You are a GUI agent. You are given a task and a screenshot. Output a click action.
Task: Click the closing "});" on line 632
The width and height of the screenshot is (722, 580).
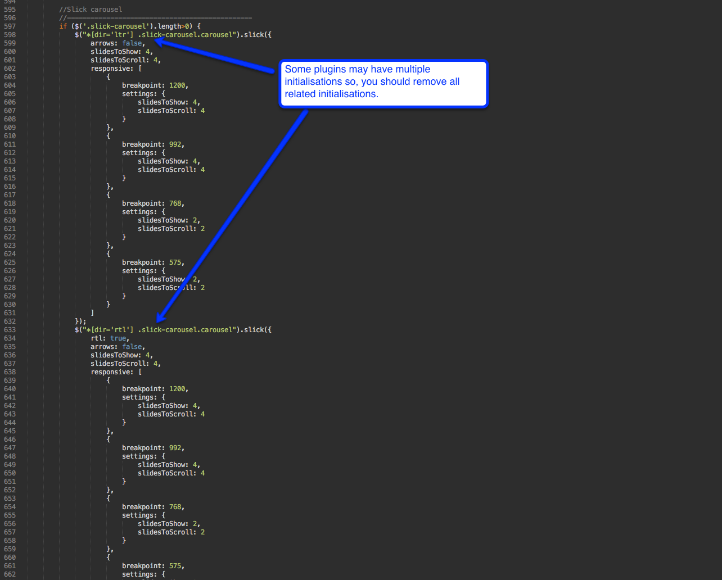click(x=80, y=321)
